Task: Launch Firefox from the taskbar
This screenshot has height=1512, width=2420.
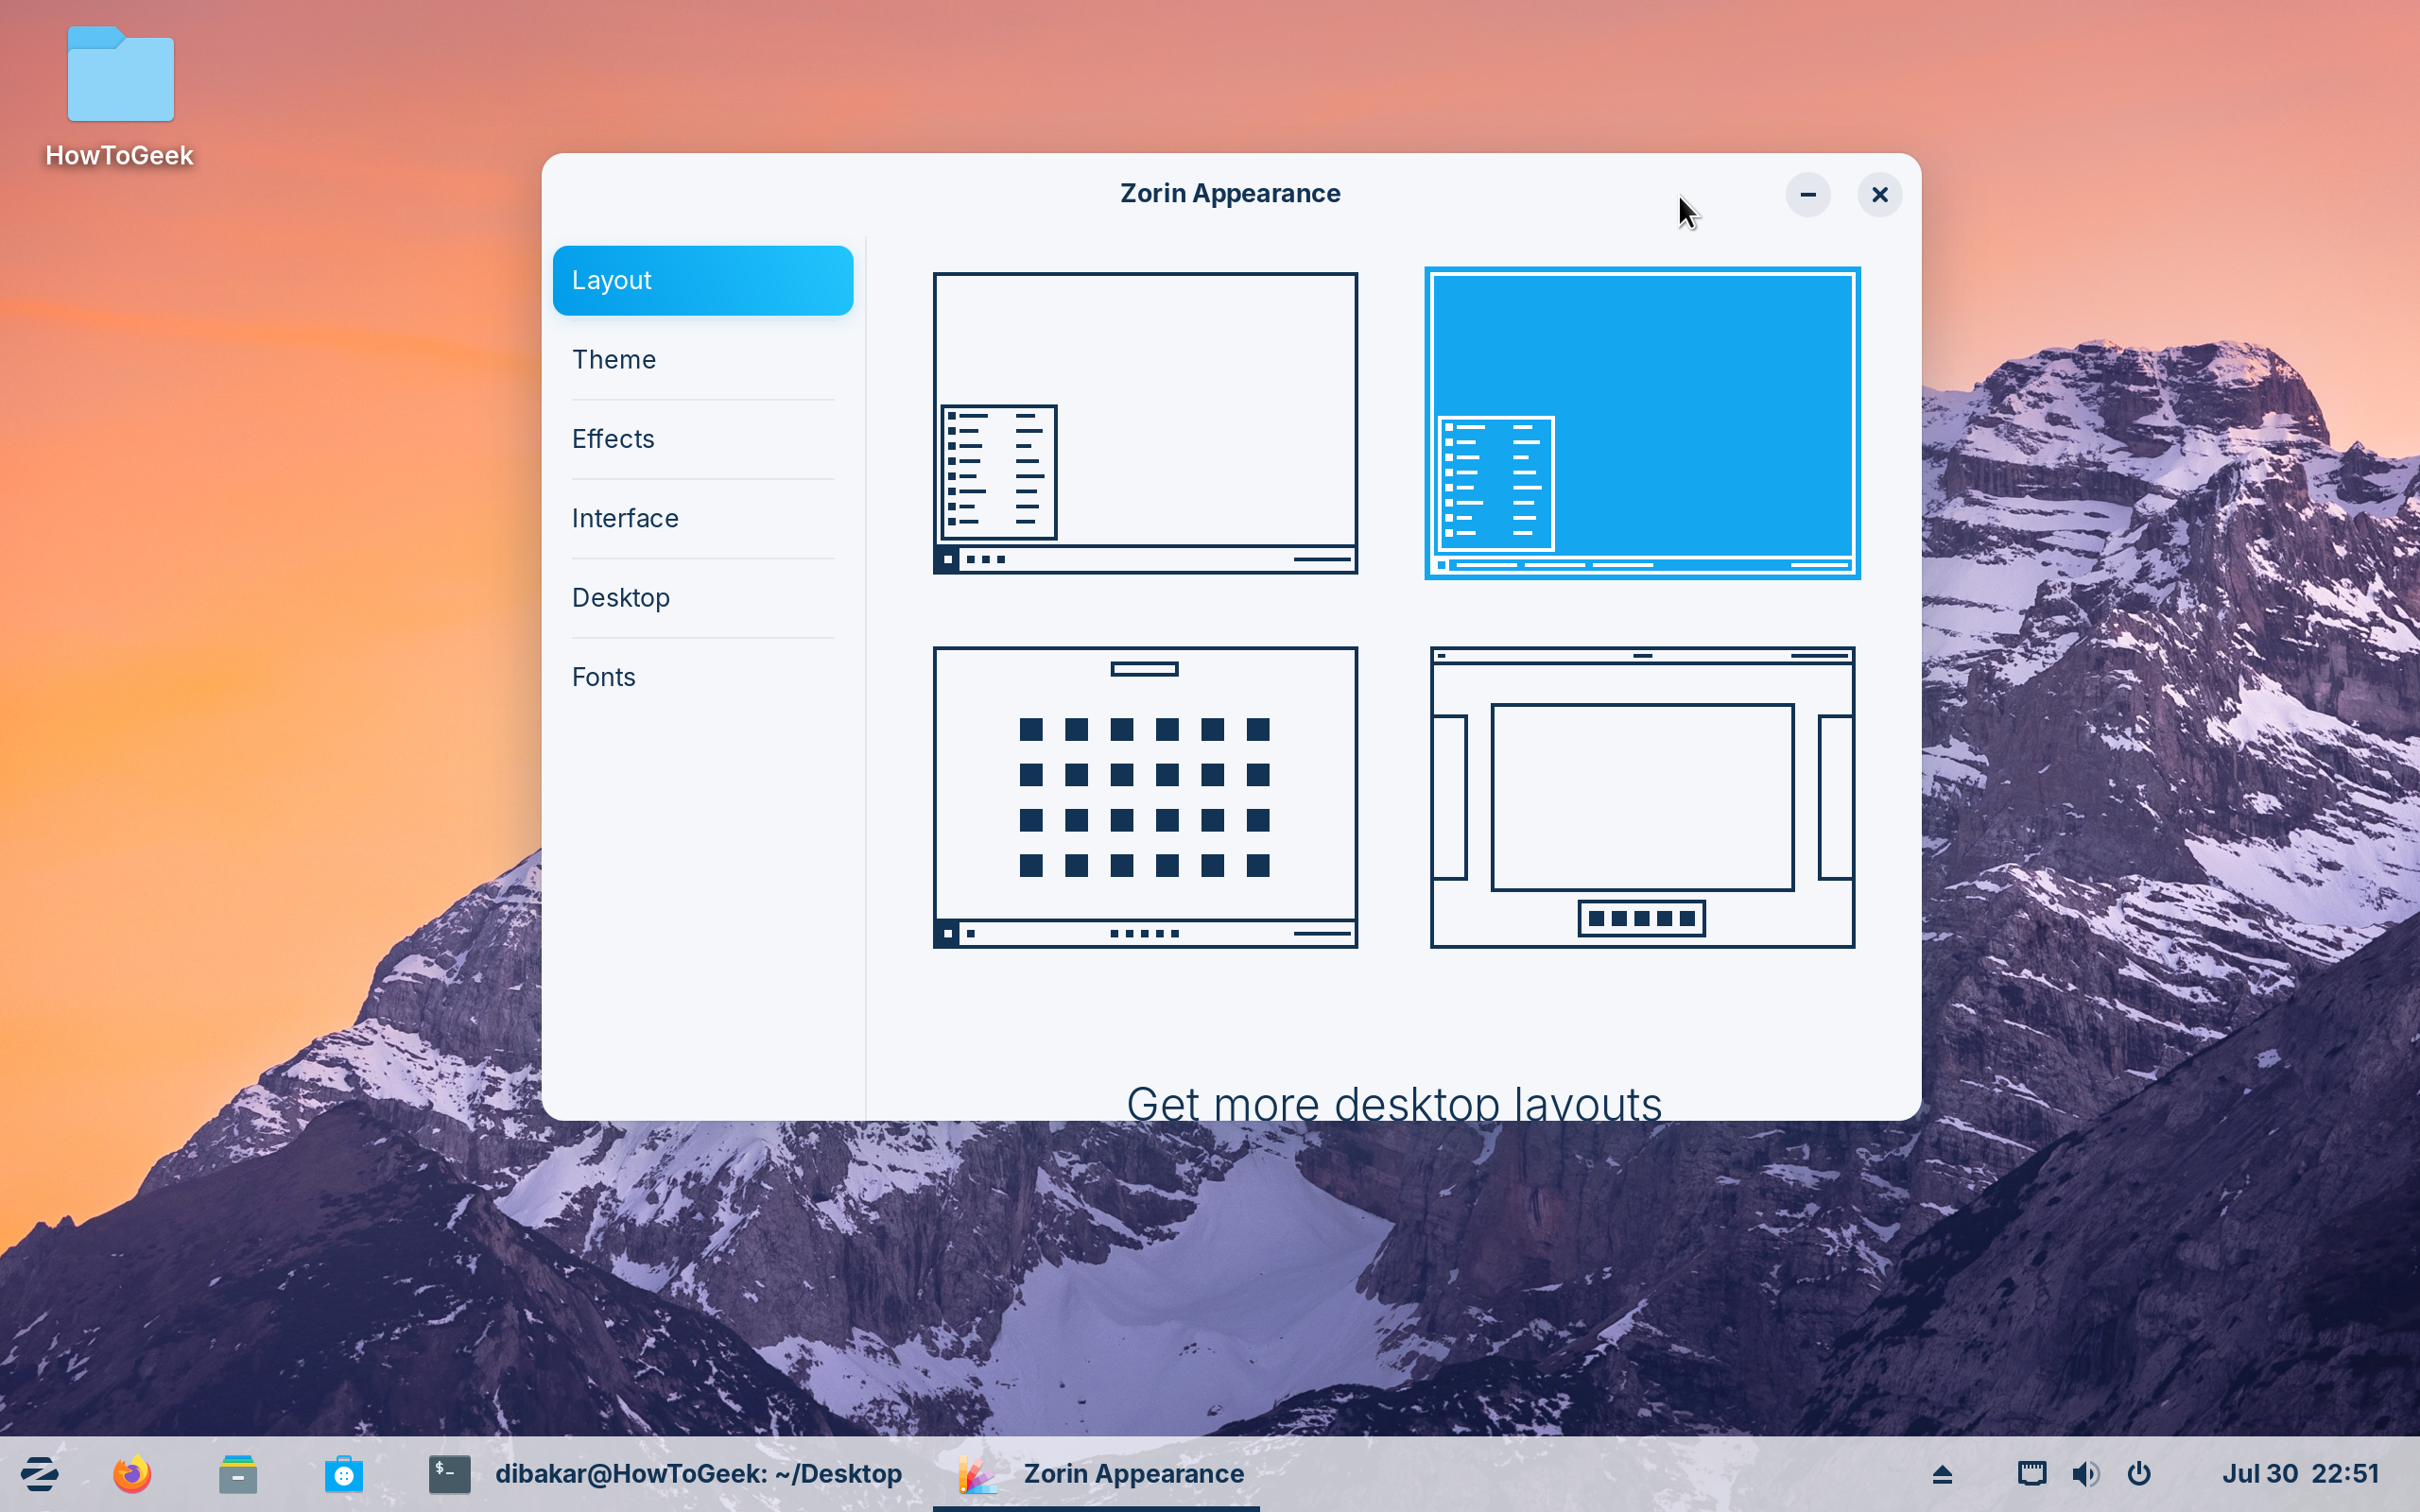Action: point(130,1474)
